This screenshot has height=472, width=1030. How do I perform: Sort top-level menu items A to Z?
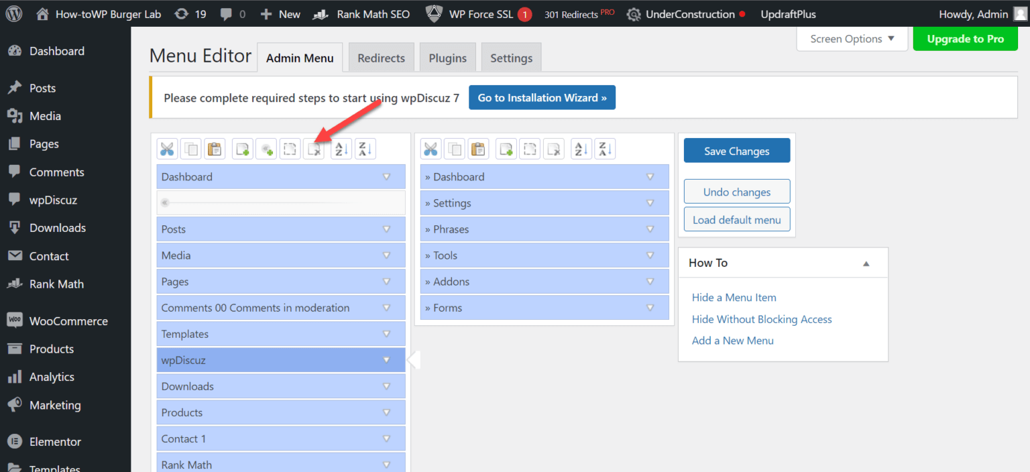click(341, 148)
